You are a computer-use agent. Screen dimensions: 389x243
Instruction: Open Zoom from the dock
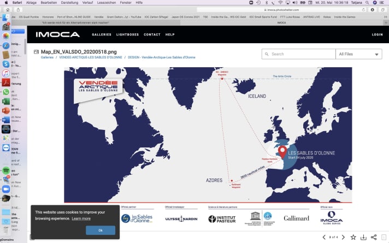click(5, 189)
